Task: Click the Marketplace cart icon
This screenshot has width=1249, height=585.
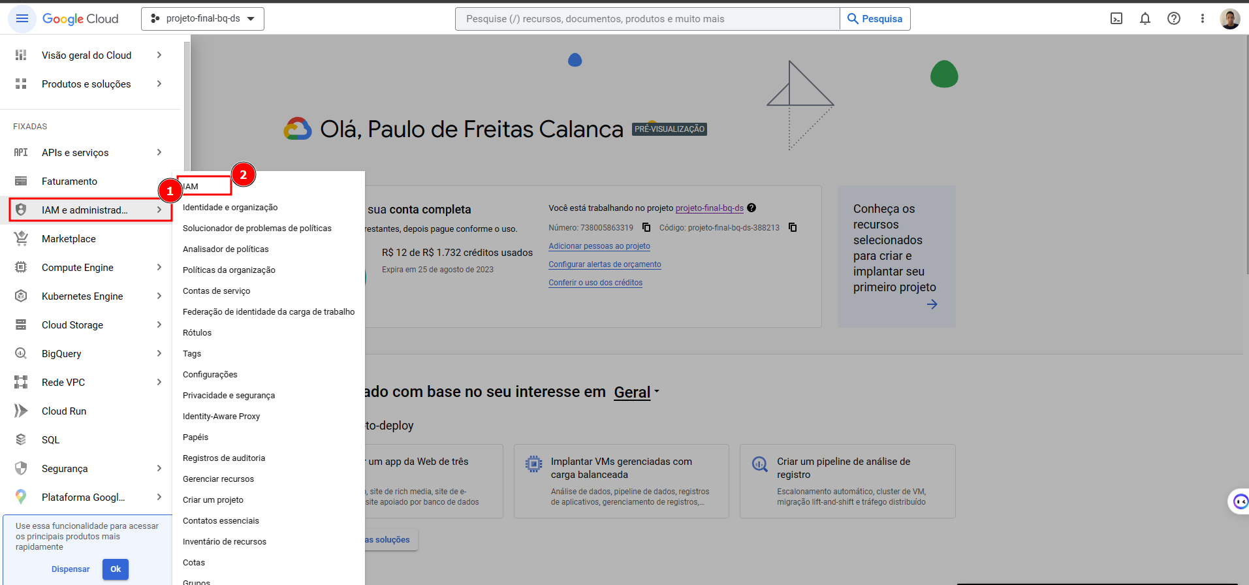Action: click(x=21, y=238)
